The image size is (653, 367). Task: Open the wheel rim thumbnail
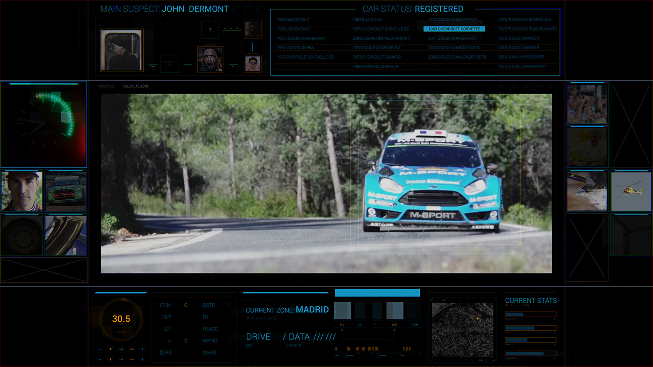point(21,235)
